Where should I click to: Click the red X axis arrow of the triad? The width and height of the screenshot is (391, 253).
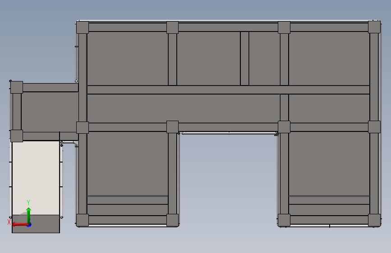click(x=20, y=224)
